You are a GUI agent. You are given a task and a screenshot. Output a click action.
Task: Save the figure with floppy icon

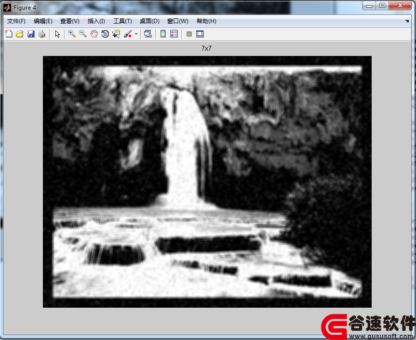pos(31,34)
